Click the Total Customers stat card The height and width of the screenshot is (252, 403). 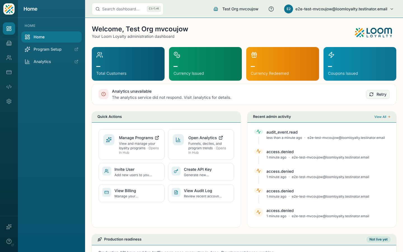coord(128,64)
